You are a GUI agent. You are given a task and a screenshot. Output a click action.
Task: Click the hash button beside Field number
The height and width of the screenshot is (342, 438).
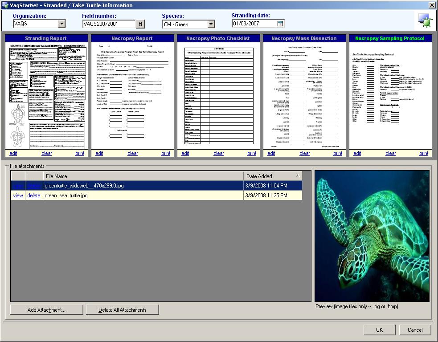140,24
